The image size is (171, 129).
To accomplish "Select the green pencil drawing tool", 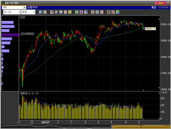I will click(x=77, y=12).
